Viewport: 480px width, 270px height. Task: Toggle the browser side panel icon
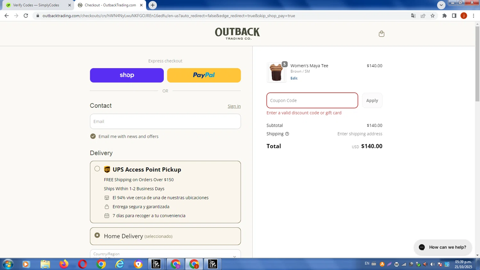coord(454,16)
